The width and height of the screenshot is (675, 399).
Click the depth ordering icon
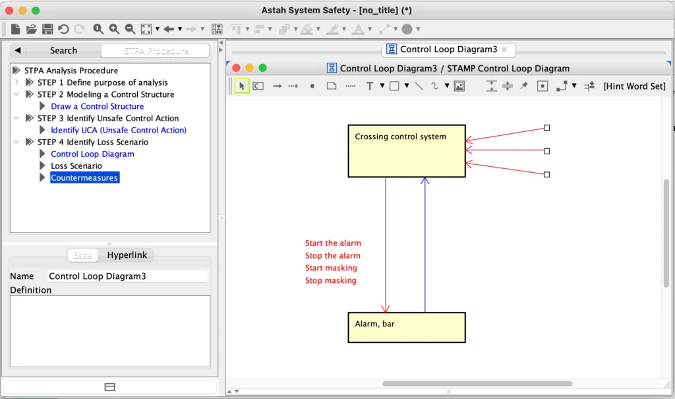point(589,86)
